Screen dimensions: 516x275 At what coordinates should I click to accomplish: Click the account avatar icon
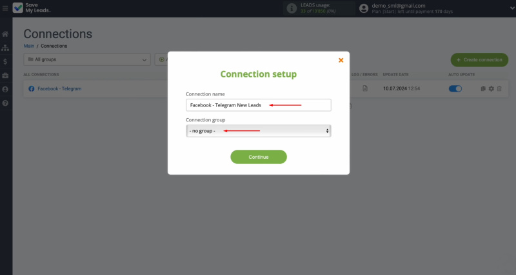coord(364,8)
